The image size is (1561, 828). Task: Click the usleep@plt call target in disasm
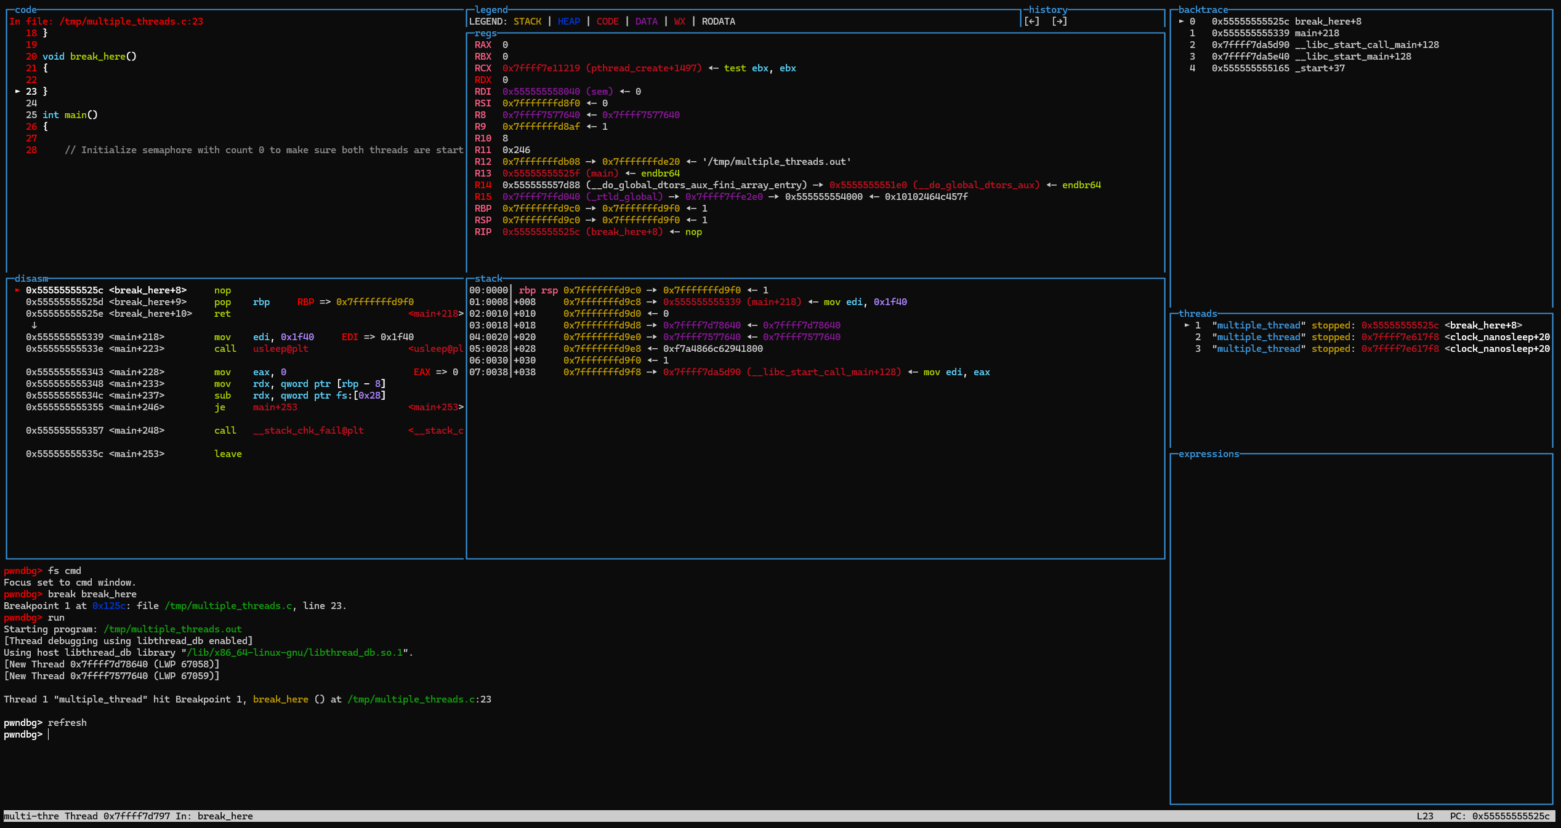[280, 349]
